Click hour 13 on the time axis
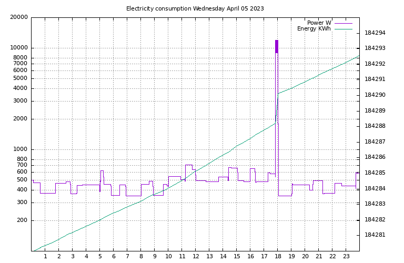This screenshot has height=263, width=404. coord(209,256)
